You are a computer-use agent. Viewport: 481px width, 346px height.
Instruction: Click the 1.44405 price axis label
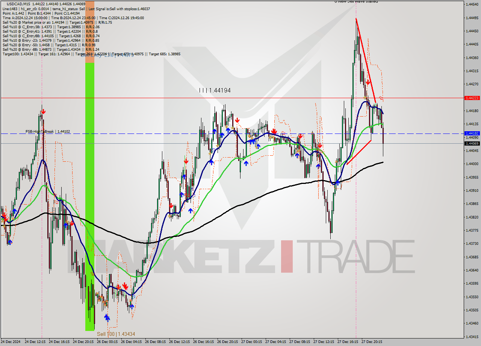click(x=472, y=44)
